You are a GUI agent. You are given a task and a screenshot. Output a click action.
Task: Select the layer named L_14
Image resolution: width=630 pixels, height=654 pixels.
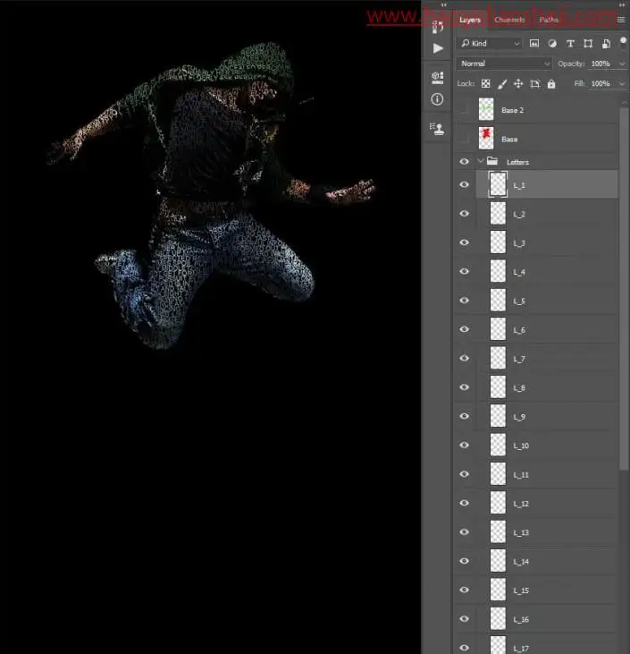click(x=521, y=562)
